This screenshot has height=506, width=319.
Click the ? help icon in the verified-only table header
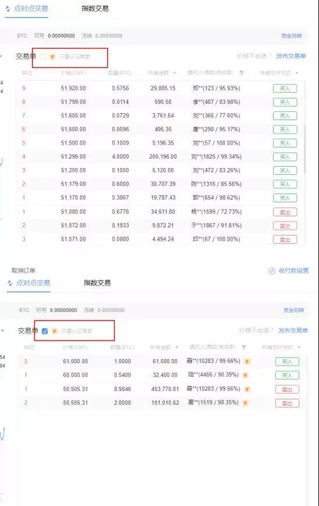tap(243, 347)
